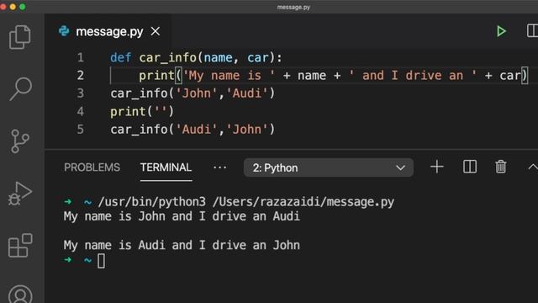Switch to the PROBLEMS panel tab
This screenshot has width=538, height=303.
[x=92, y=167]
